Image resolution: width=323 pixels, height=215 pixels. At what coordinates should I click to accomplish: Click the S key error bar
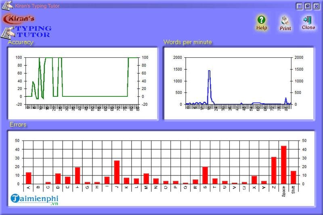click(205, 175)
